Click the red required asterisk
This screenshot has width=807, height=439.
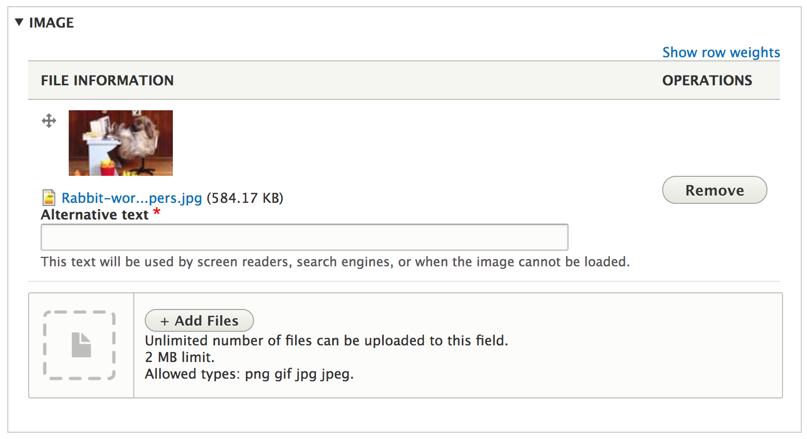click(x=157, y=212)
